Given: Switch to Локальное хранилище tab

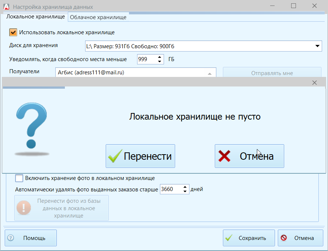Looking at the screenshot, I should pyautogui.click(x=35, y=17).
